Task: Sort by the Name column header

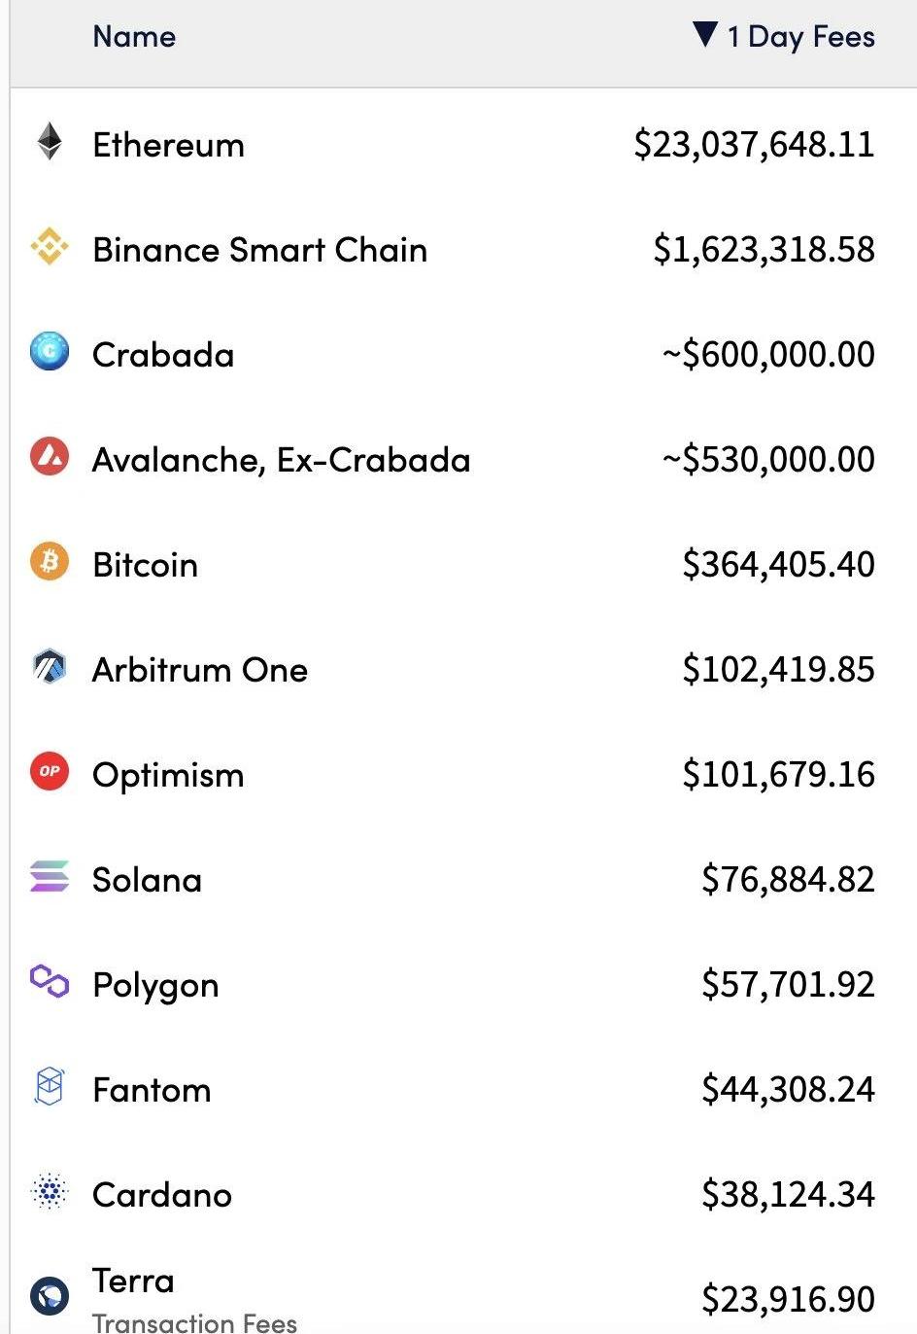Action: 134,37
